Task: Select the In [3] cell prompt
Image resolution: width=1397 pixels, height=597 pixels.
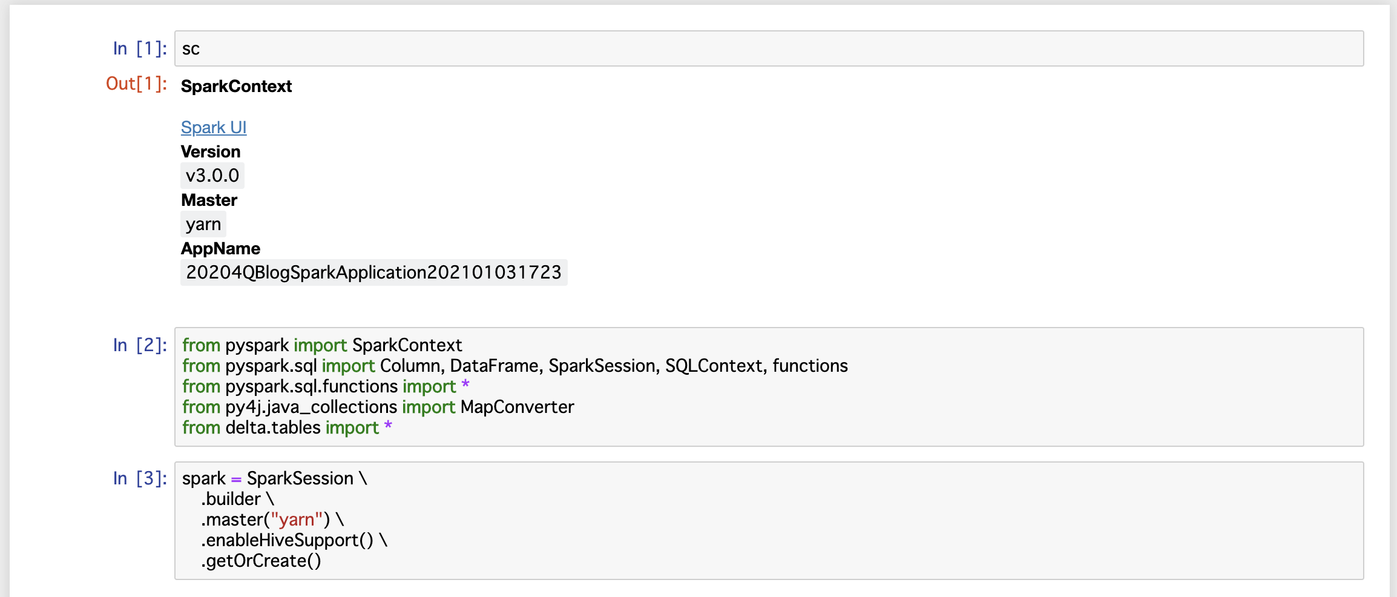Action: click(x=140, y=478)
